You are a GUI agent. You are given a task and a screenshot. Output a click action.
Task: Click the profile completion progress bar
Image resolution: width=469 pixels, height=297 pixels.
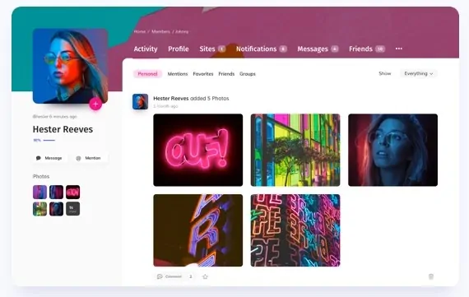click(x=49, y=140)
